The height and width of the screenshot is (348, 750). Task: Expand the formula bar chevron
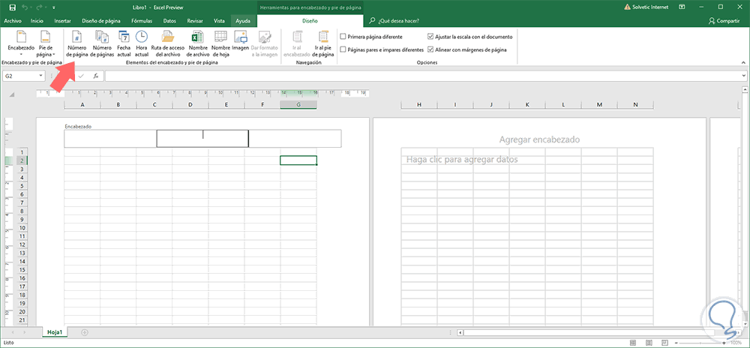click(x=745, y=76)
